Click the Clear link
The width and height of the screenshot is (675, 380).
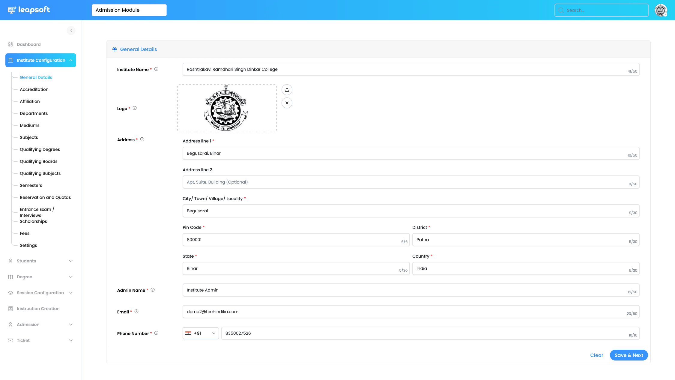point(596,355)
